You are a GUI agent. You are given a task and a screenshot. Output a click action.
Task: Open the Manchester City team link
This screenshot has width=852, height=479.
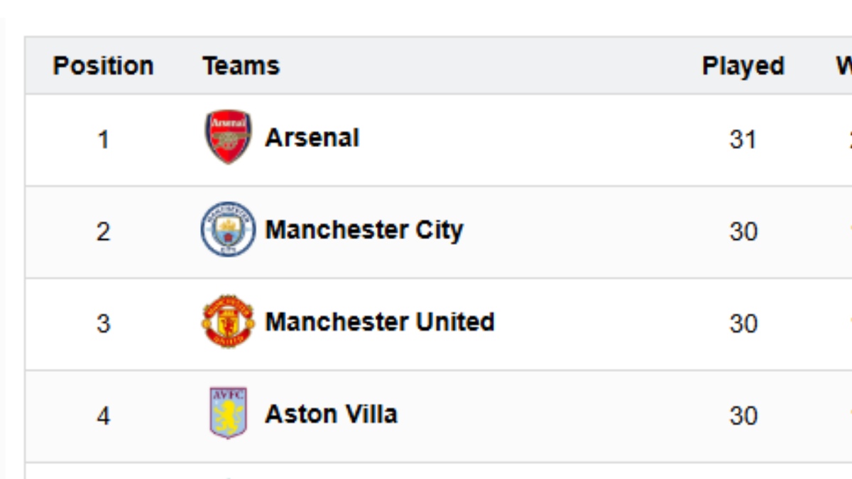364,230
